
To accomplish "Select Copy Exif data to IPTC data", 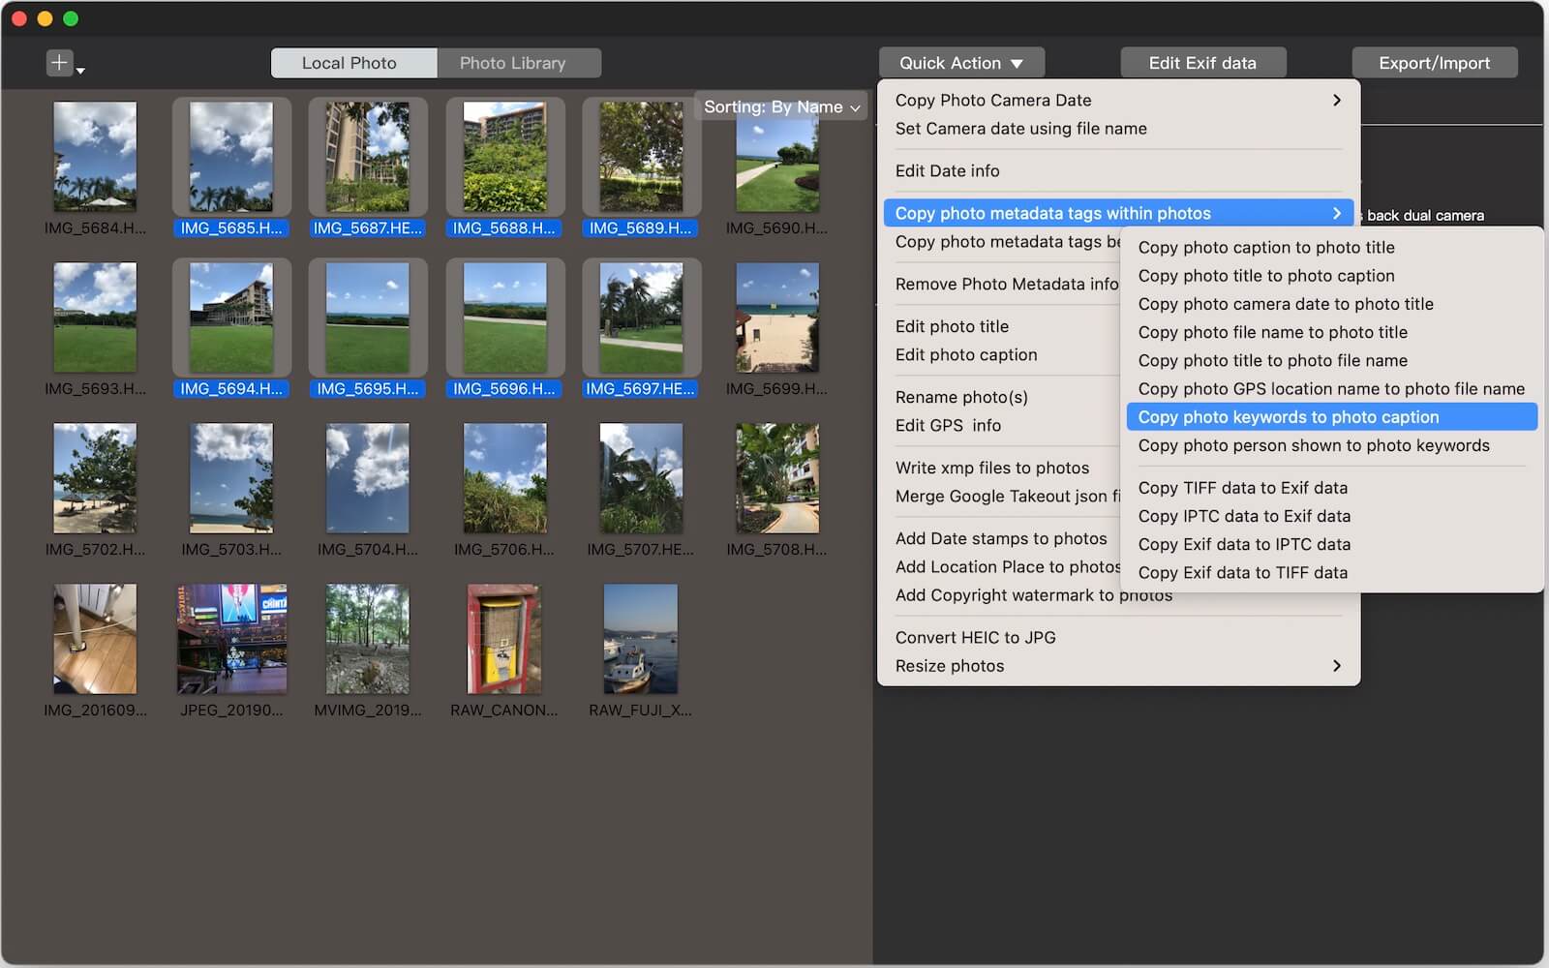I will click(1244, 544).
